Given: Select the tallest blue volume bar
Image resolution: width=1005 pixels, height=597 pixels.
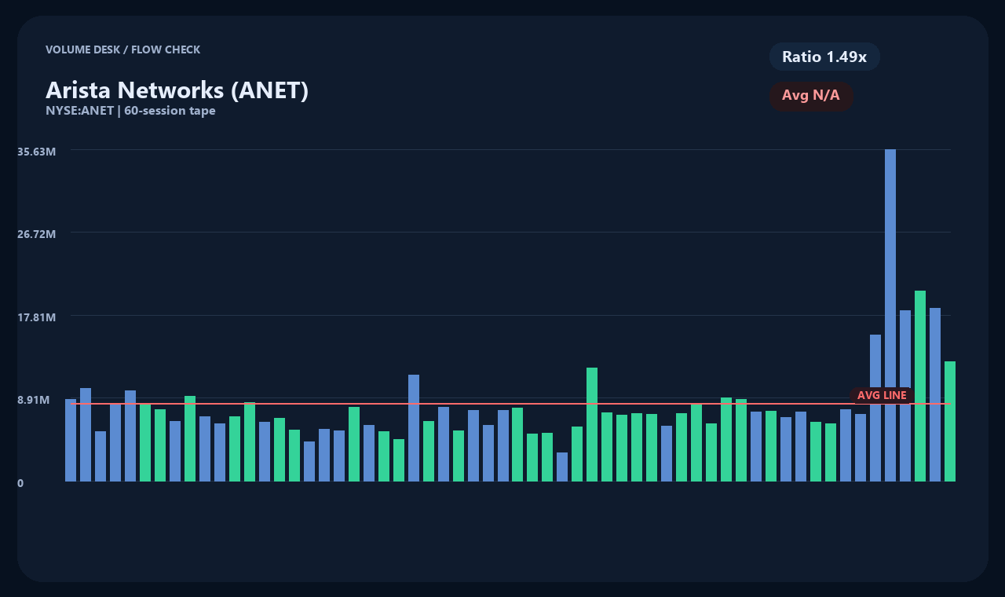Looking at the screenshot, I should point(890,315).
